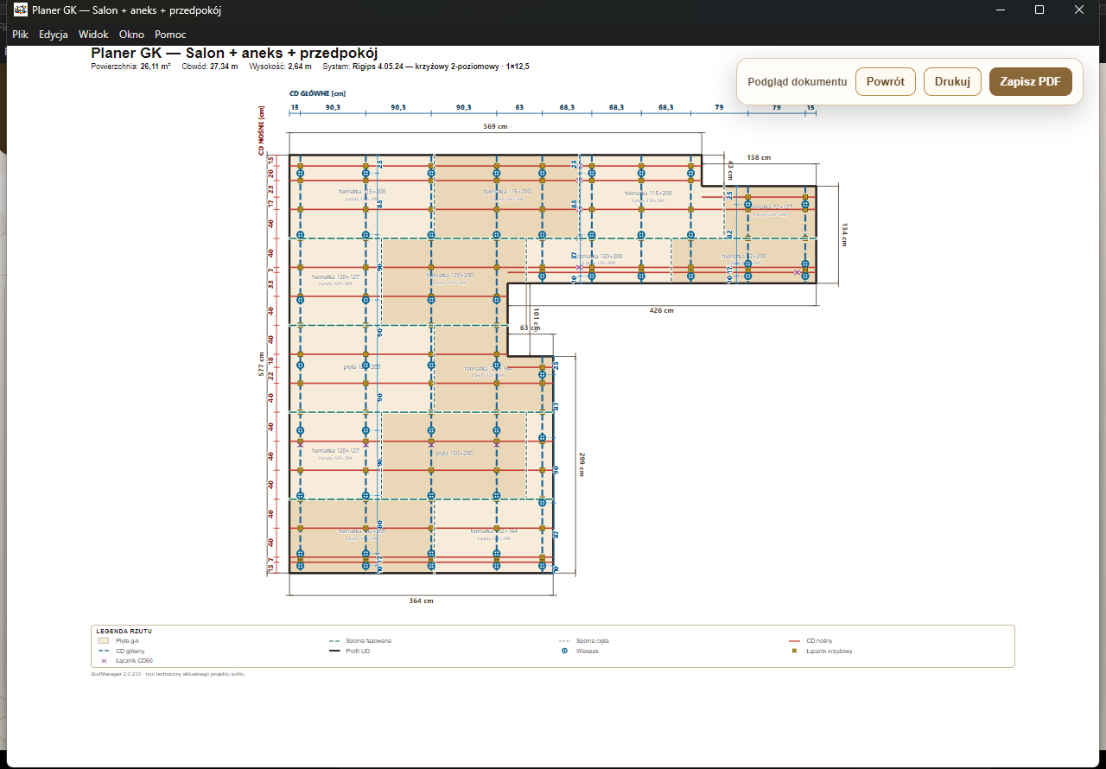Click the Wieszak circle symbol in the legend
Screen dimensions: 1106x769
pyautogui.click(x=564, y=651)
